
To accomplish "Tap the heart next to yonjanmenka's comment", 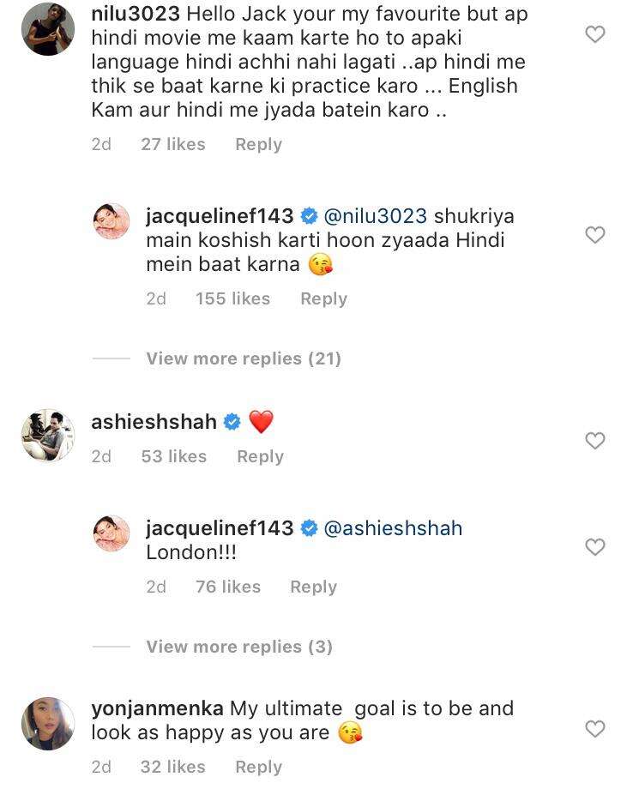I will [594, 729].
